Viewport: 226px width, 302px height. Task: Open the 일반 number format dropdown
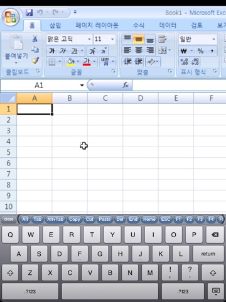213,39
